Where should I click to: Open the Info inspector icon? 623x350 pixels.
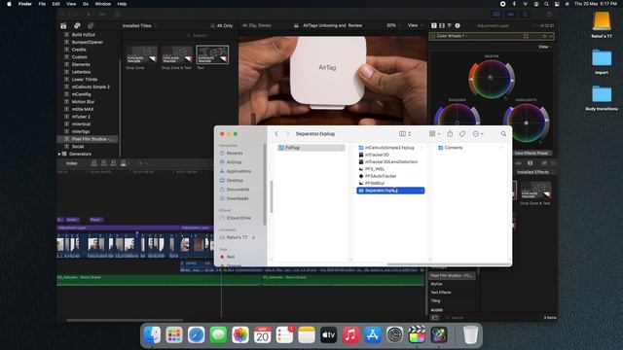pyautogui.click(x=458, y=25)
